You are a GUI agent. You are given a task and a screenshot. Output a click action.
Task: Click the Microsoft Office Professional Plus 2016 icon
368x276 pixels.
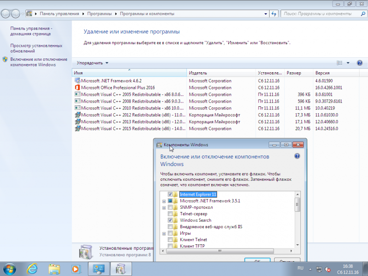[x=77, y=87]
